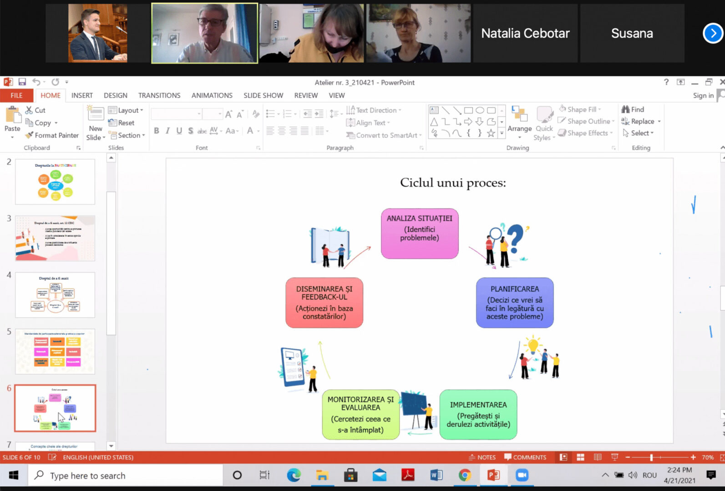
Task: Toggle align text right
Action: click(x=293, y=131)
